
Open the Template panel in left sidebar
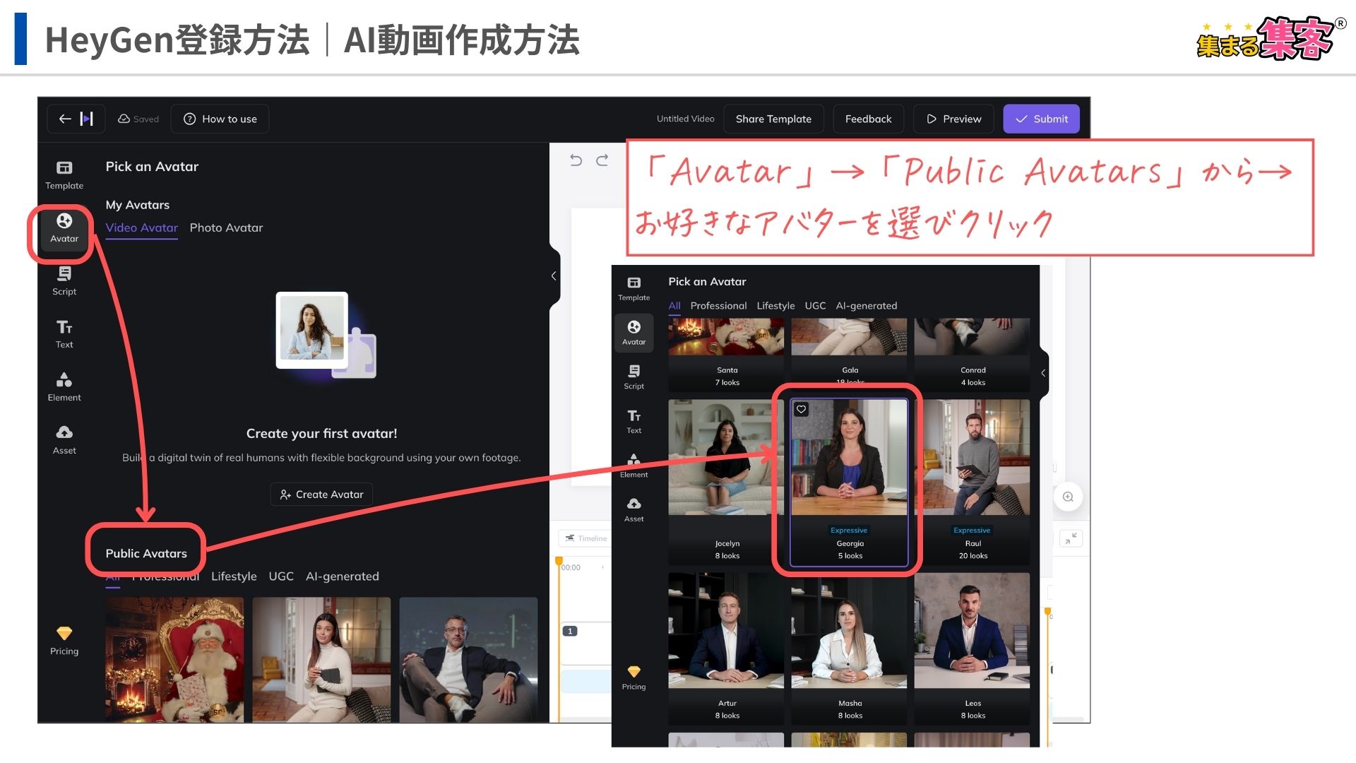64,175
